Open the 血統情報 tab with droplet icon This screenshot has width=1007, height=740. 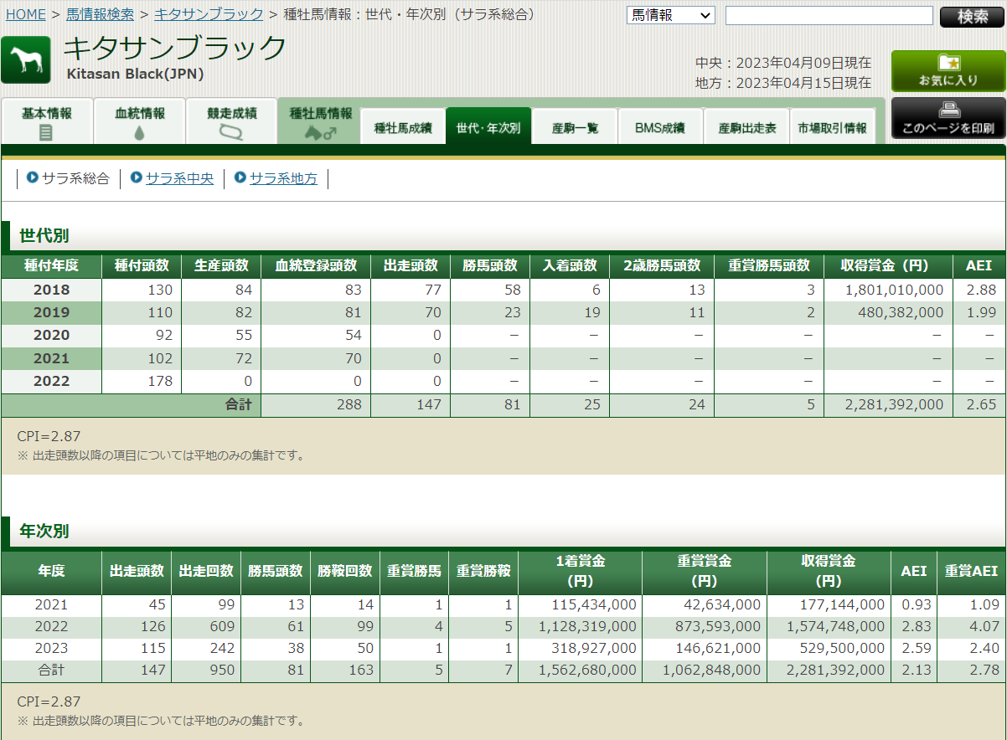(x=139, y=122)
